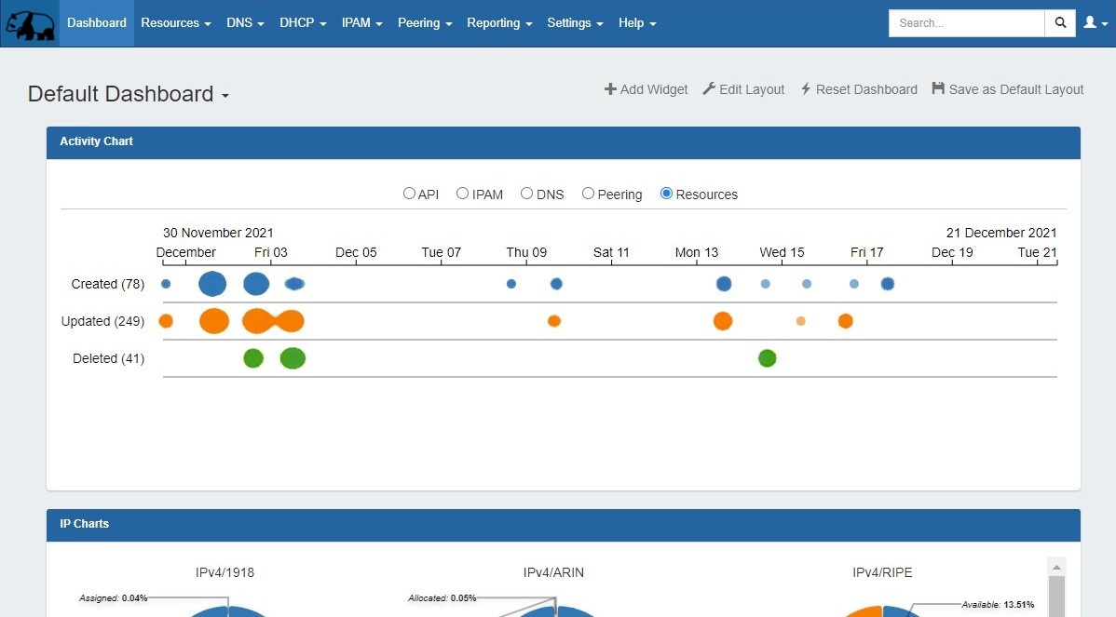Image resolution: width=1116 pixels, height=617 pixels.
Task: Click the Edit Layout wrench icon
Action: [x=709, y=89]
